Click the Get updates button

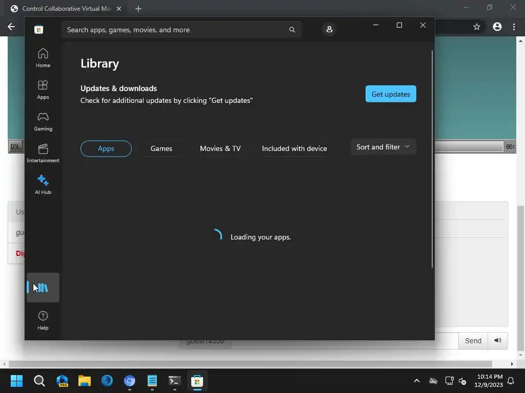(391, 94)
